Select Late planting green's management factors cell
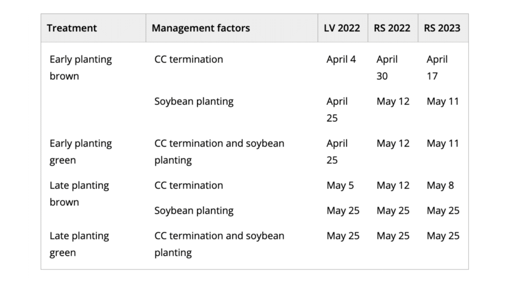 pos(219,244)
